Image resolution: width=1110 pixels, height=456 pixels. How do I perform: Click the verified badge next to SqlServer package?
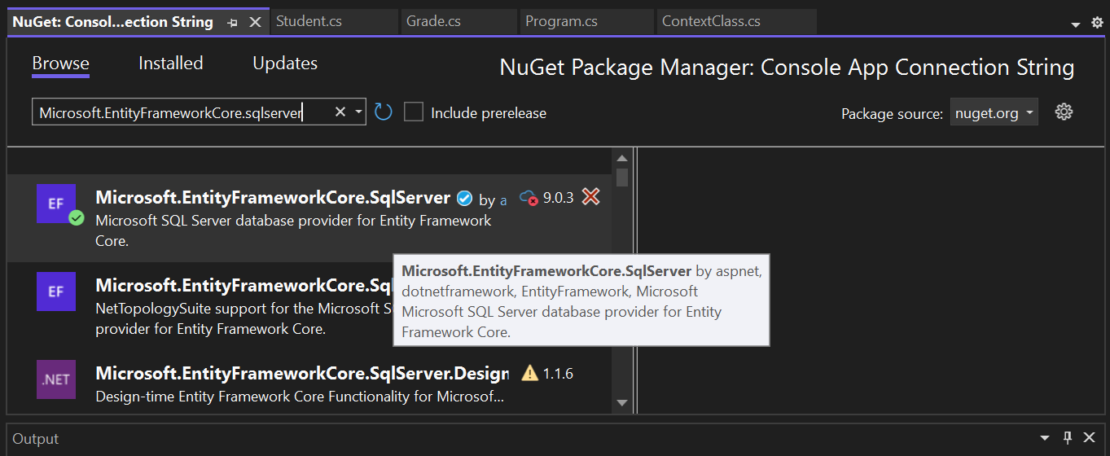tap(464, 198)
